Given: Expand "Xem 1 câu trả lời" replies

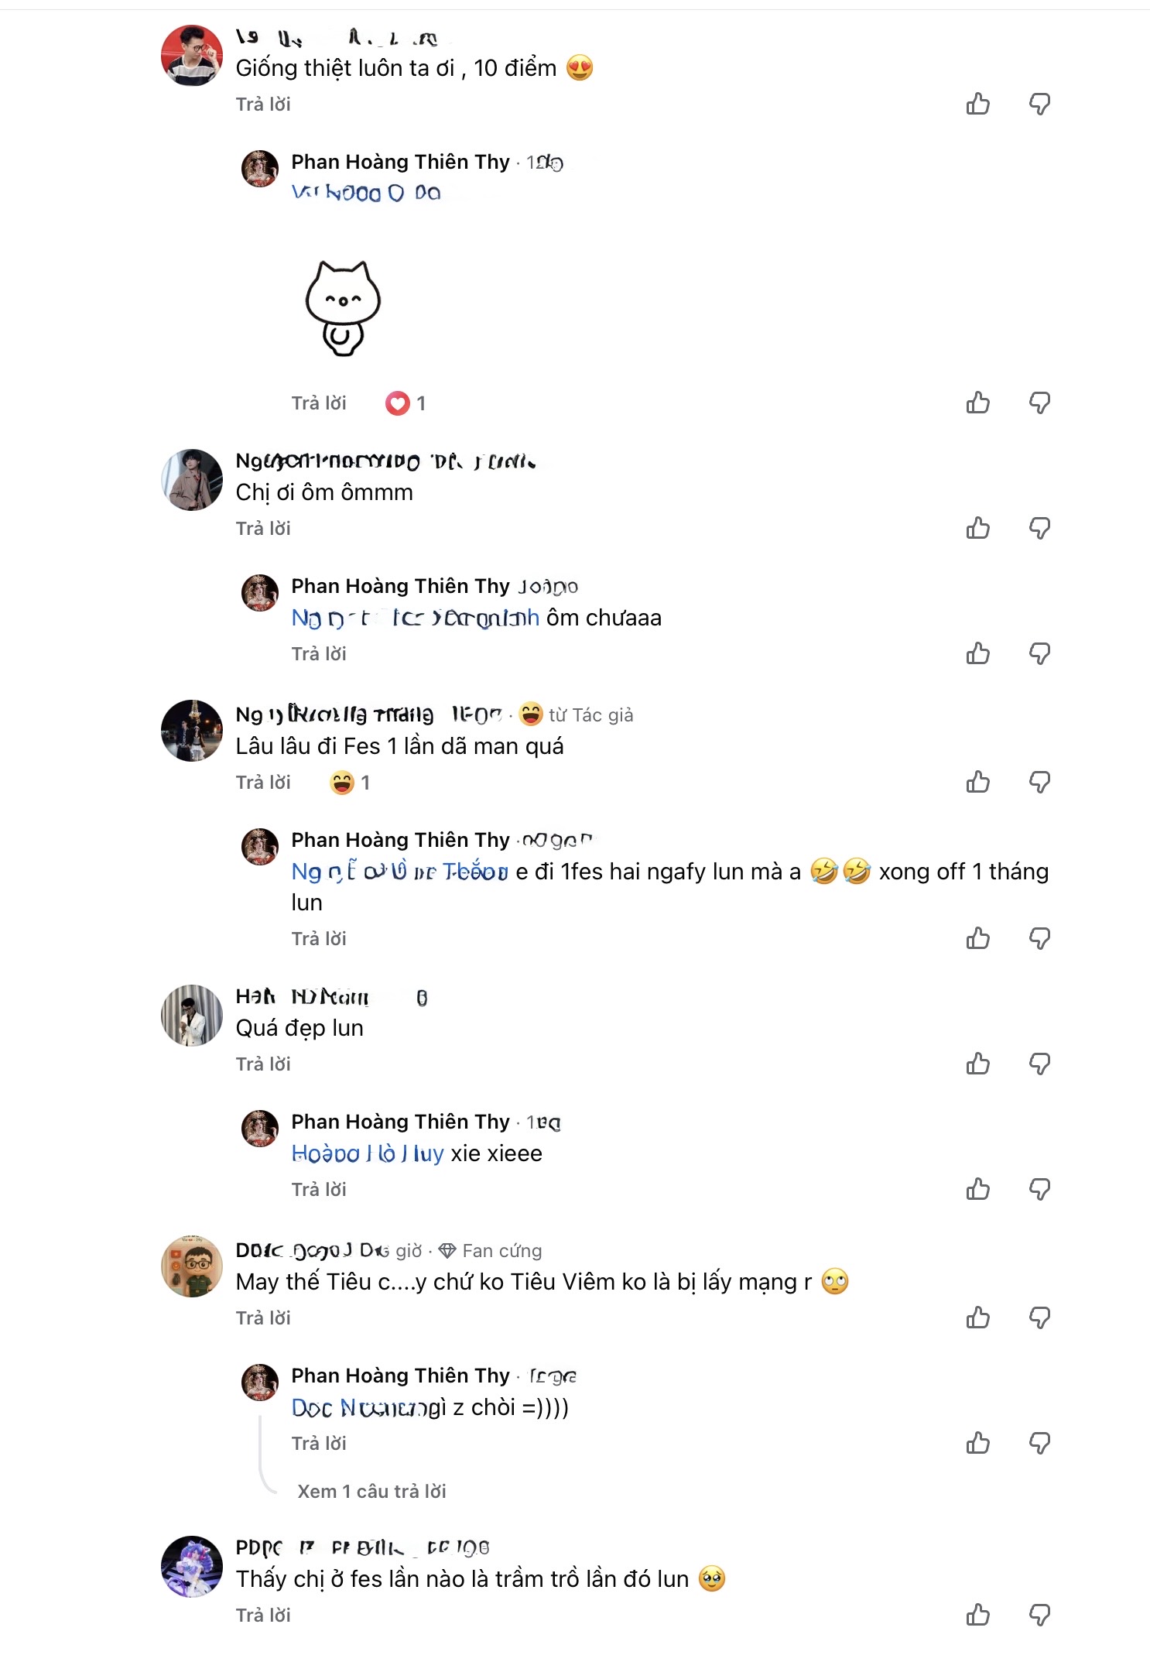Looking at the screenshot, I should (371, 1491).
